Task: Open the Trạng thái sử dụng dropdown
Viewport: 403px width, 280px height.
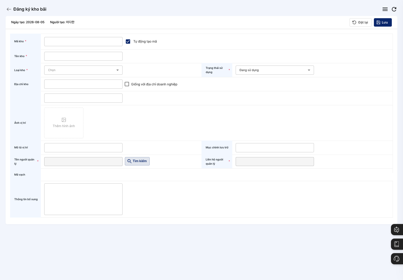Action: pyautogui.click(x=275, y=70)
